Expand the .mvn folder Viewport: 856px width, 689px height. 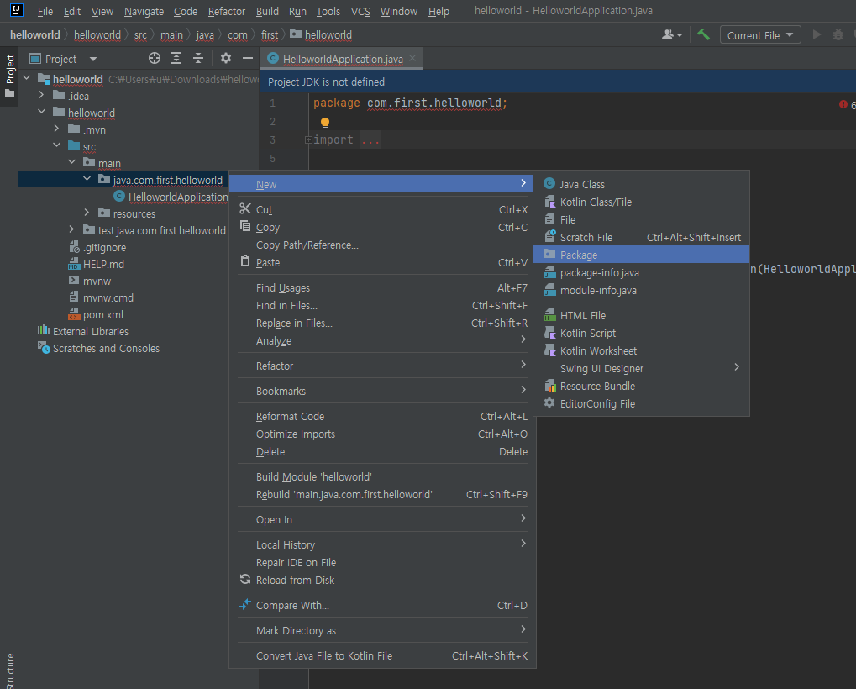point(57,129)
